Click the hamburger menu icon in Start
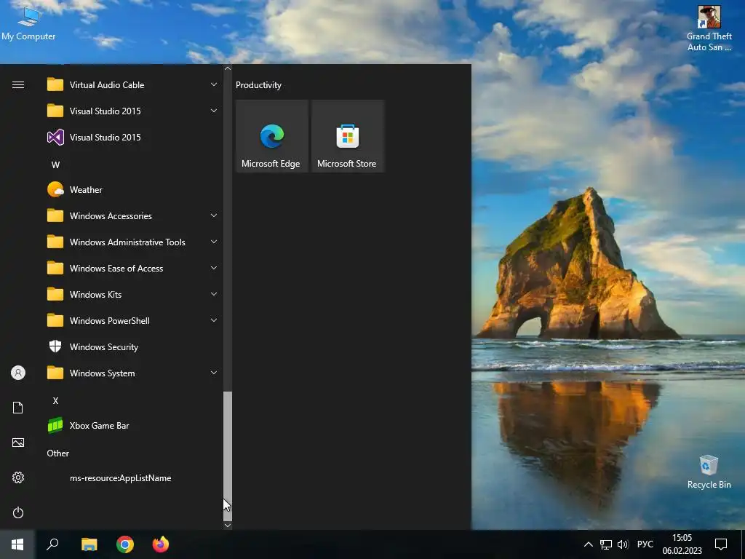745x559 pixels. coord(18,85)
